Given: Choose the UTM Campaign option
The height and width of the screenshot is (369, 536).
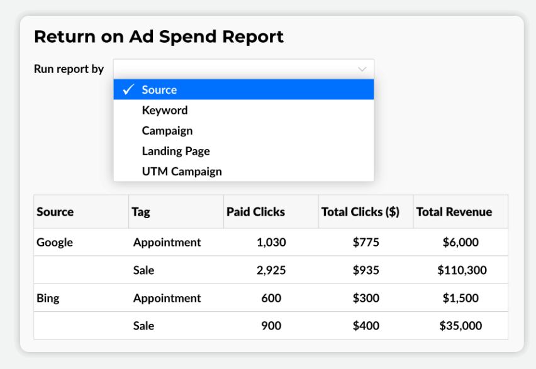Looking at the screenshot, I should (182, 172).
